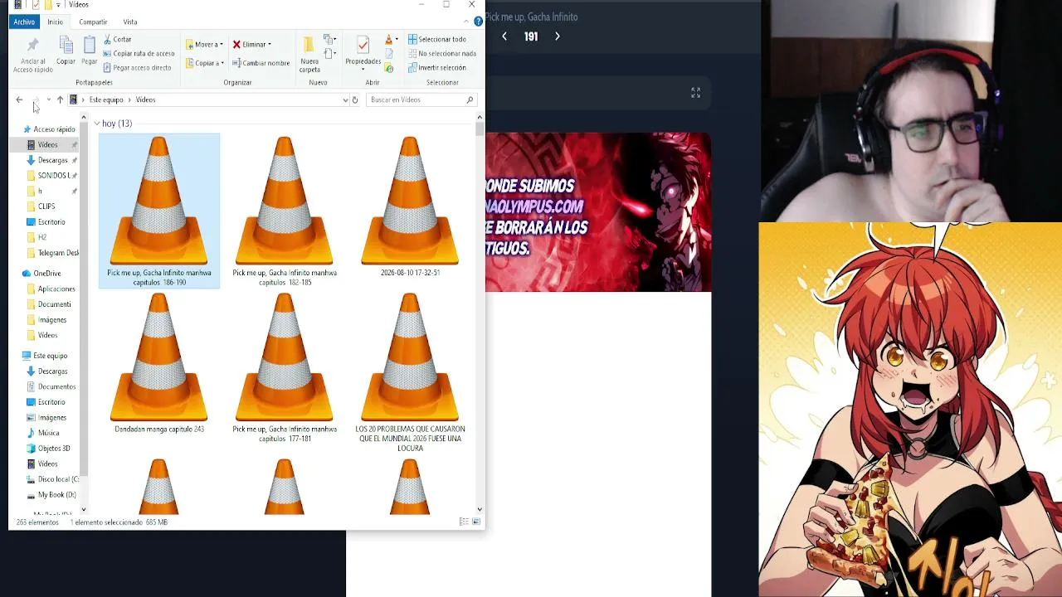Viewport: 1062px width, 597px height.
Task: Select the video named 2026-08-10 17-32-51
Action: (410, 206)
